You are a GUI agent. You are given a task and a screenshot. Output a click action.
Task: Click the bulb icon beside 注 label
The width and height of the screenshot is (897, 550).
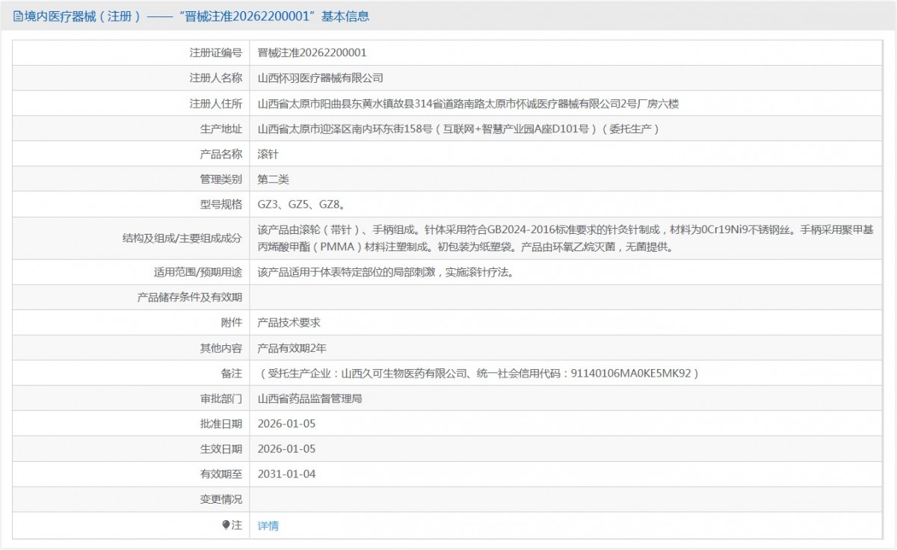pyautogui.click(x=226, y=525)
